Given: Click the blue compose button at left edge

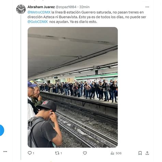Looking at the screenshot, I should pos(1,130).
